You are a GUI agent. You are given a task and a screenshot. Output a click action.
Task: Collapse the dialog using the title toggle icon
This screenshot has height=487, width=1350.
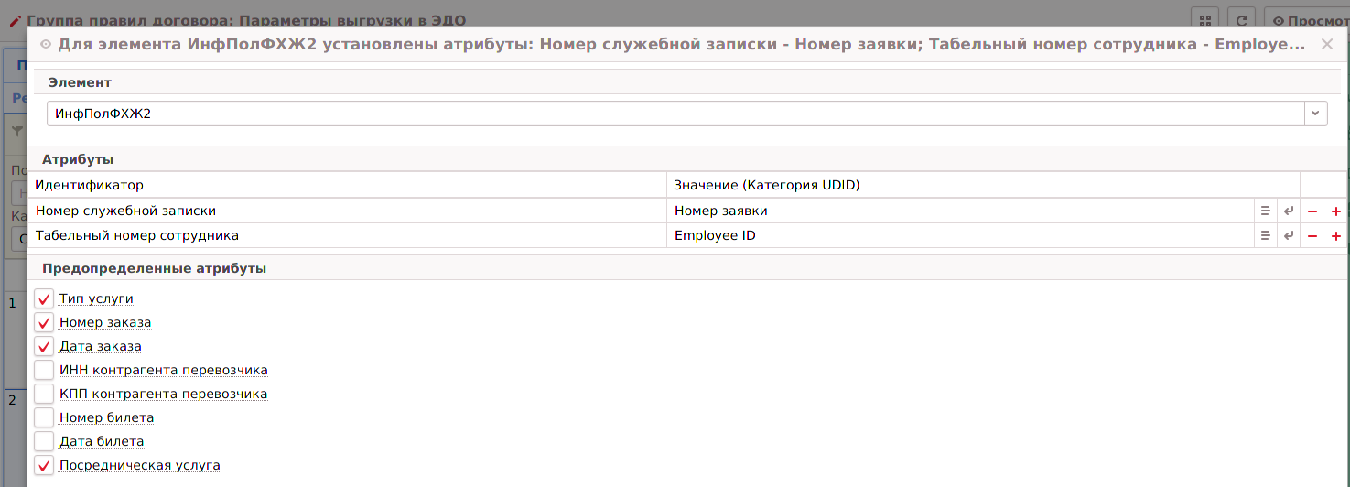[46, 44]
